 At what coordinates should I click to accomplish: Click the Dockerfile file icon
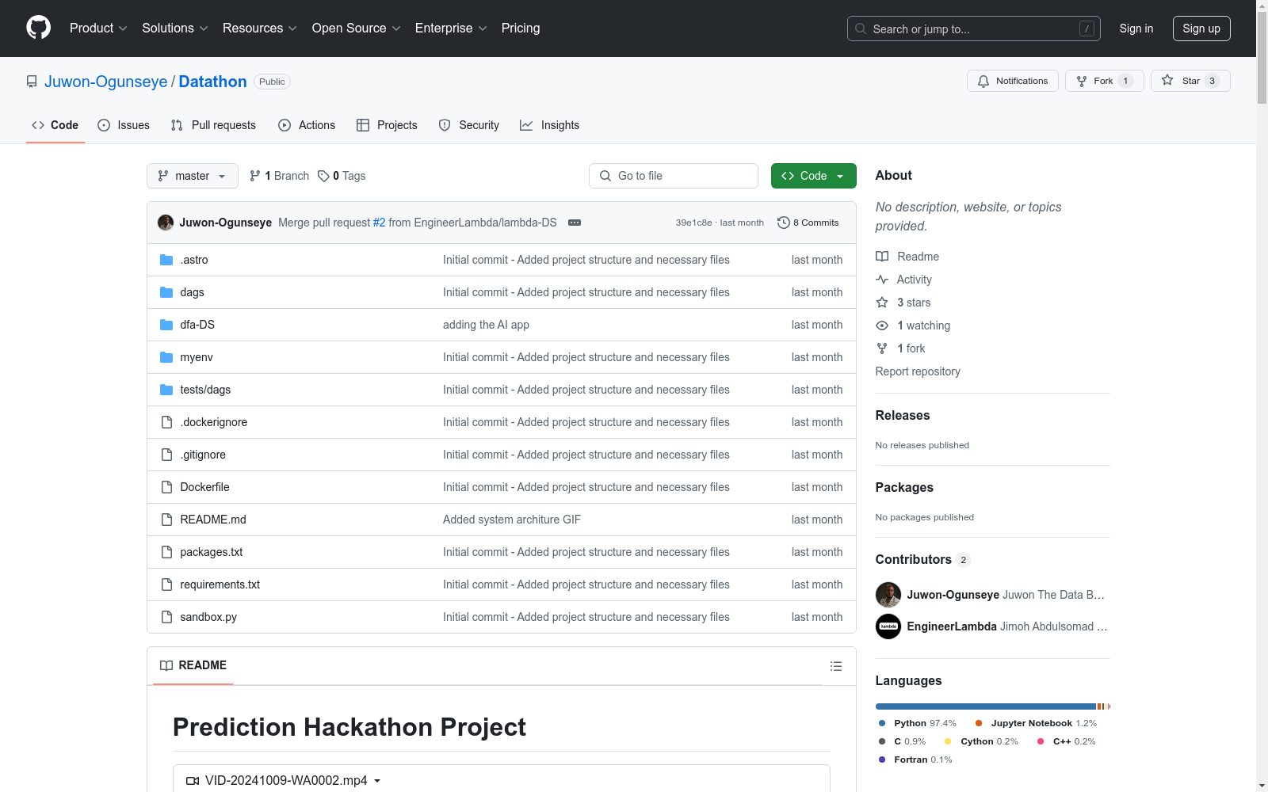[x=166, y=487]
